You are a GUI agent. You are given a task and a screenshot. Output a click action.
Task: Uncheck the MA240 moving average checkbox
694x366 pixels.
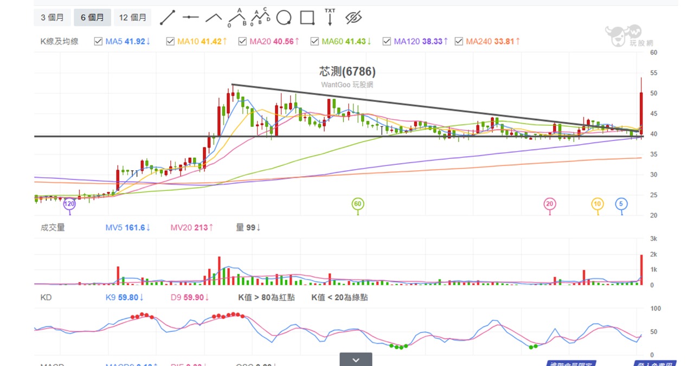[459, 41]
